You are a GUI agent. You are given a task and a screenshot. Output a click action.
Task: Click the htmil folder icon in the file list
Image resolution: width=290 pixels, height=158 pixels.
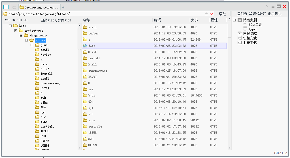85,27
